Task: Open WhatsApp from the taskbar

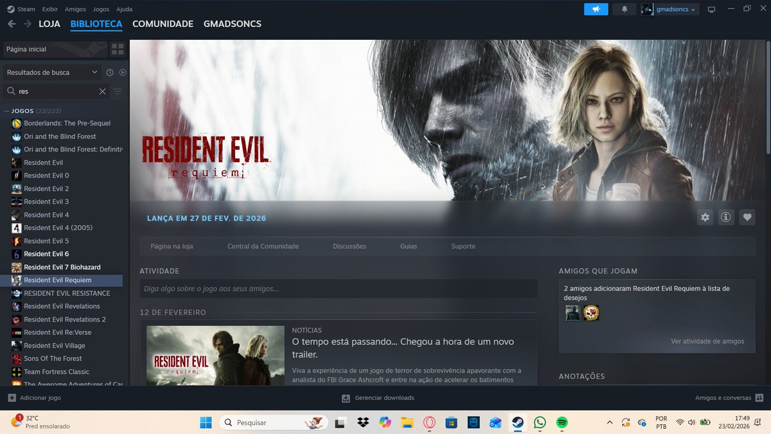Action: pos(540,422)
